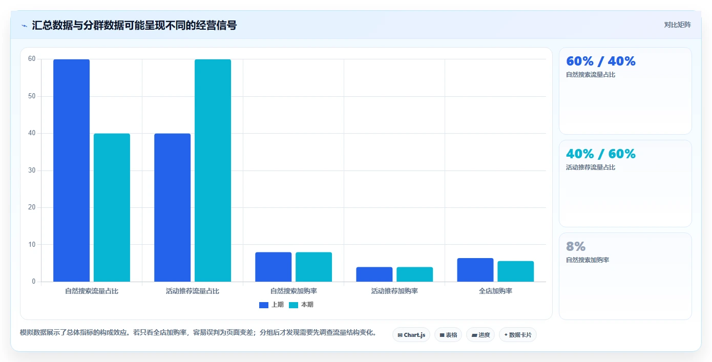Click the 对比矩阵 label in the header
Image resolution: width=712 pixels, height=362 pixels.
click(x=677, y=25)
